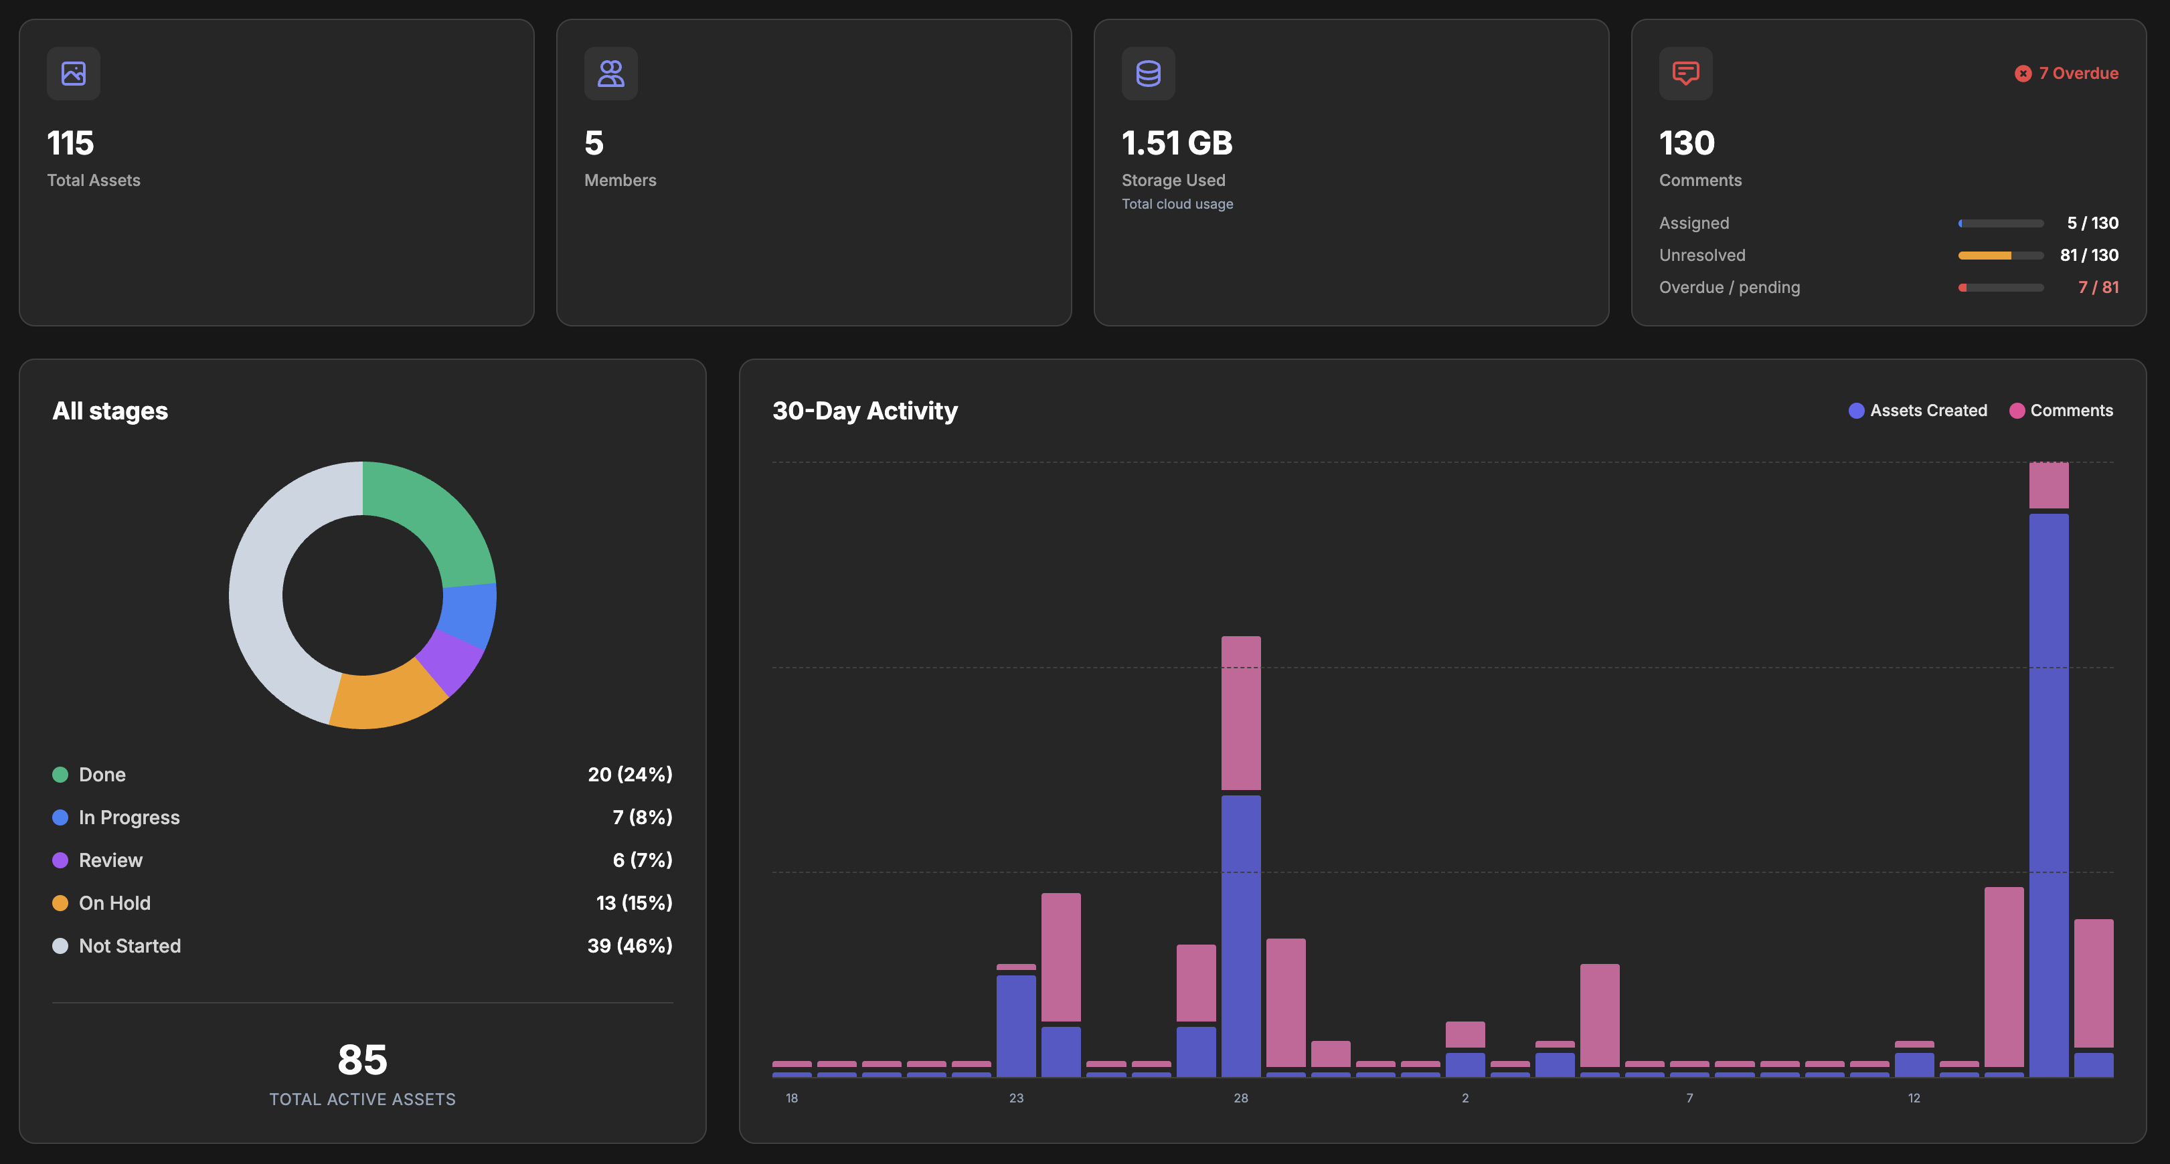Click the Total Assets image icon
The width and height of the screenshot is (2170, 1164).
(73, 73)
